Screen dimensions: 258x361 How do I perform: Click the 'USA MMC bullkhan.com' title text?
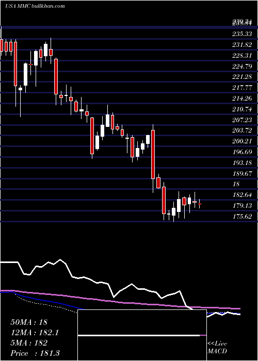[35, 6]
